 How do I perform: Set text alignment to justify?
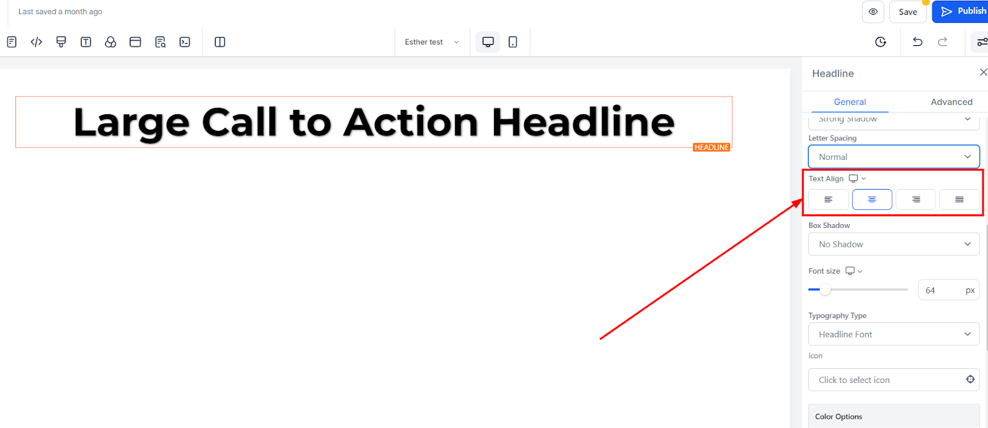pos(959,199)
